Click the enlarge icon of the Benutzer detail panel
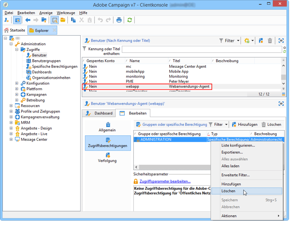This screenshot has width=294, height=225. [x=281, y=103]
